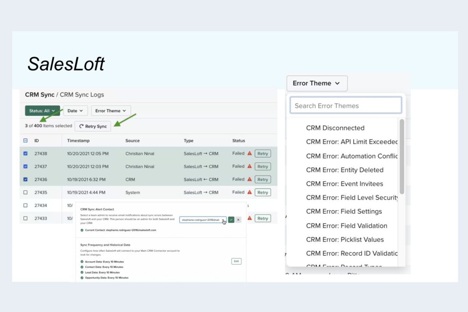Click timestamp 10/19/2021 6:32 PM
The height and width of the screenshot is (312, 468).
[86, 179]
